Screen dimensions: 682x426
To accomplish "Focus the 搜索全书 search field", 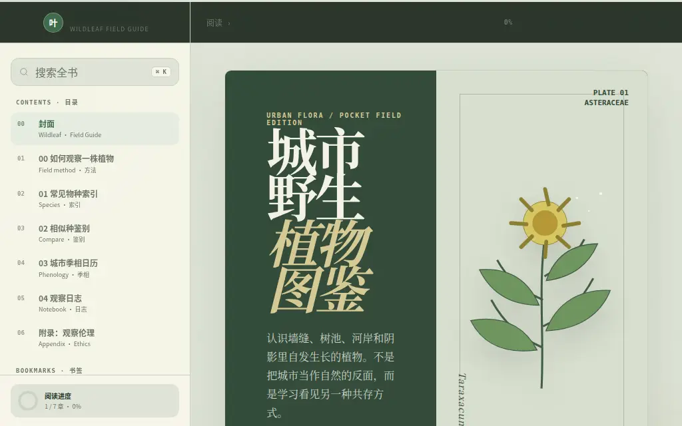I will [x=95, y=72].
